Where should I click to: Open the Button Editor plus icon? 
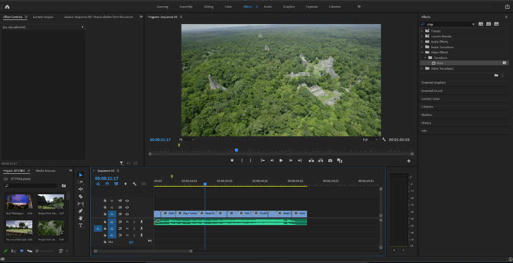tap(409, 161)
